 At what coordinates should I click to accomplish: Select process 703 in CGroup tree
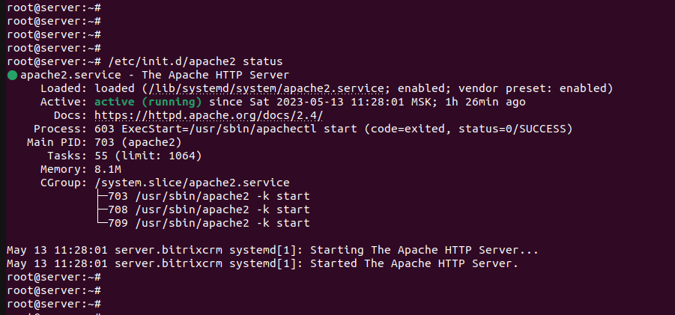point(208,196)
